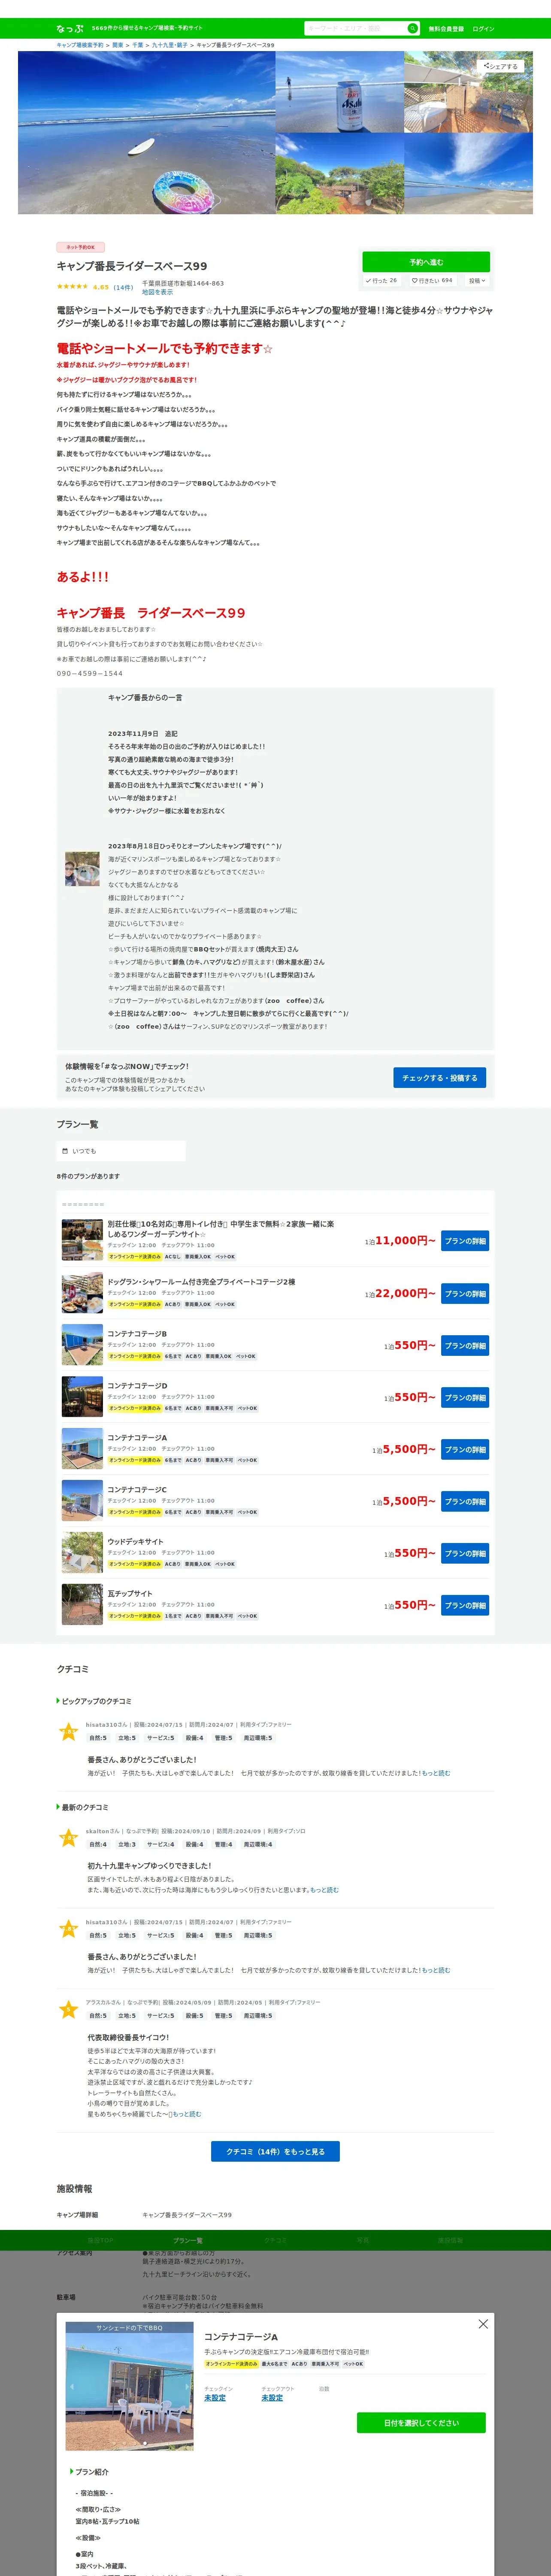
Task: Click the ドッグラン cottage plan thumbnail
Action: click(x=82, y=1294)
